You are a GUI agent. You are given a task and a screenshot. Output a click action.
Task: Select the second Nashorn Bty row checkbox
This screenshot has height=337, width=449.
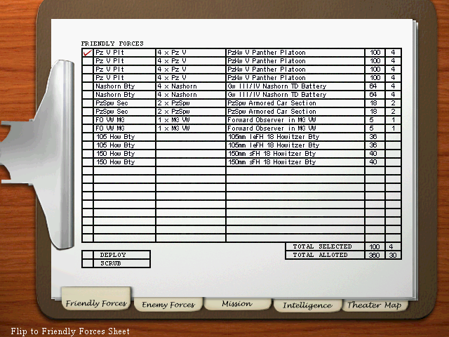point(87,95)
